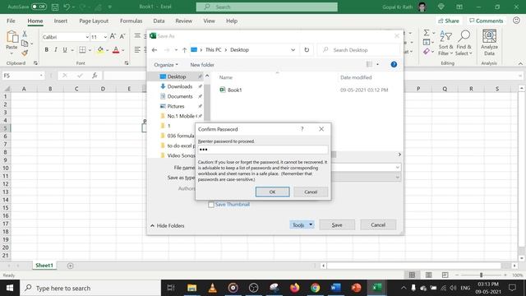Select Desktop in navigation pane
Screen dimensions: 526x296
pyautogui.click(x=177, y=76)
